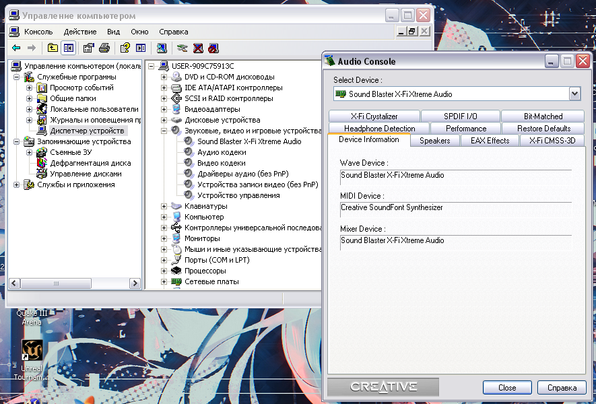Screen dimensions: 596x404
Task: Switch to the Restore Defaults tab
Action: 543,129
